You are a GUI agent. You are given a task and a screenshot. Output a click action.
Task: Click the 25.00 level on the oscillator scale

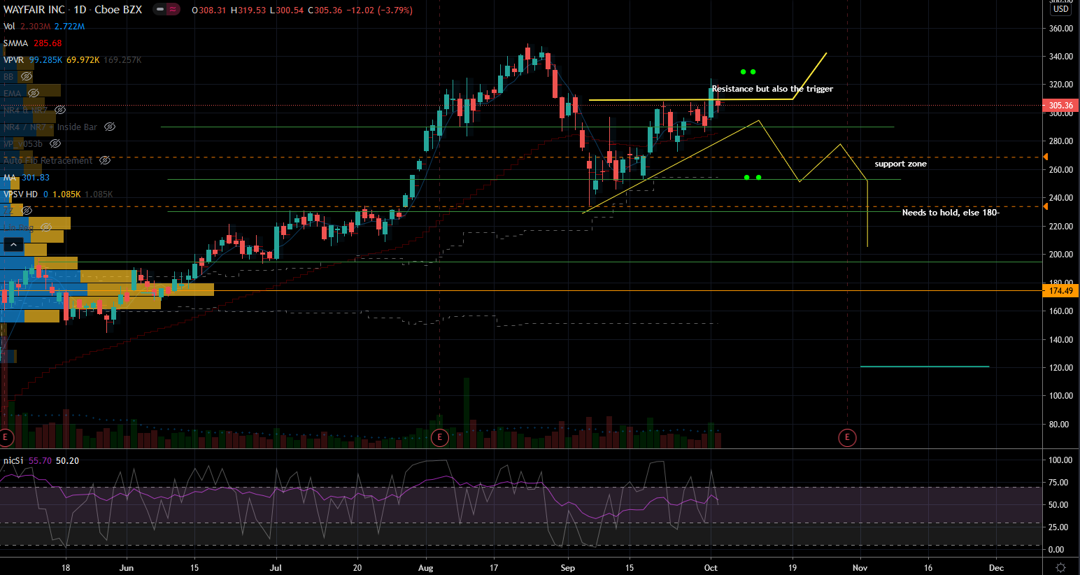[1058, 527]
